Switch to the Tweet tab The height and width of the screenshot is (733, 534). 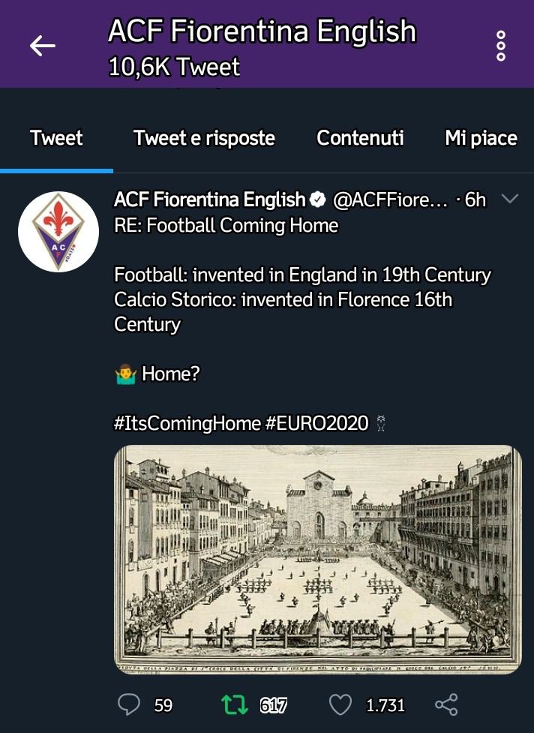coord(56,138)
